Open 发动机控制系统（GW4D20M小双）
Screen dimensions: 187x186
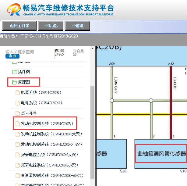(x=52, y=144)
